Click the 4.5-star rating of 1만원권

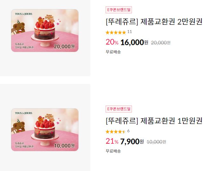click(x=116, y=132)
